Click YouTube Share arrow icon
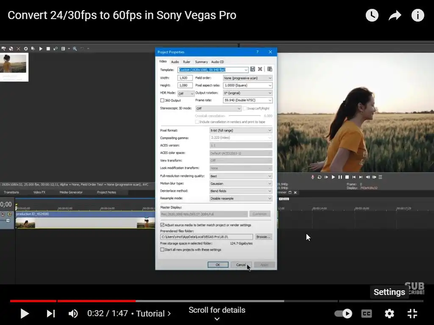The width and height of the screenshot is (434, 325). (x=395, y=15)
